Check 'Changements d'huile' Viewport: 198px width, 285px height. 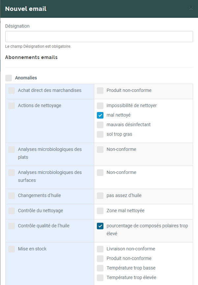(11, 195)
